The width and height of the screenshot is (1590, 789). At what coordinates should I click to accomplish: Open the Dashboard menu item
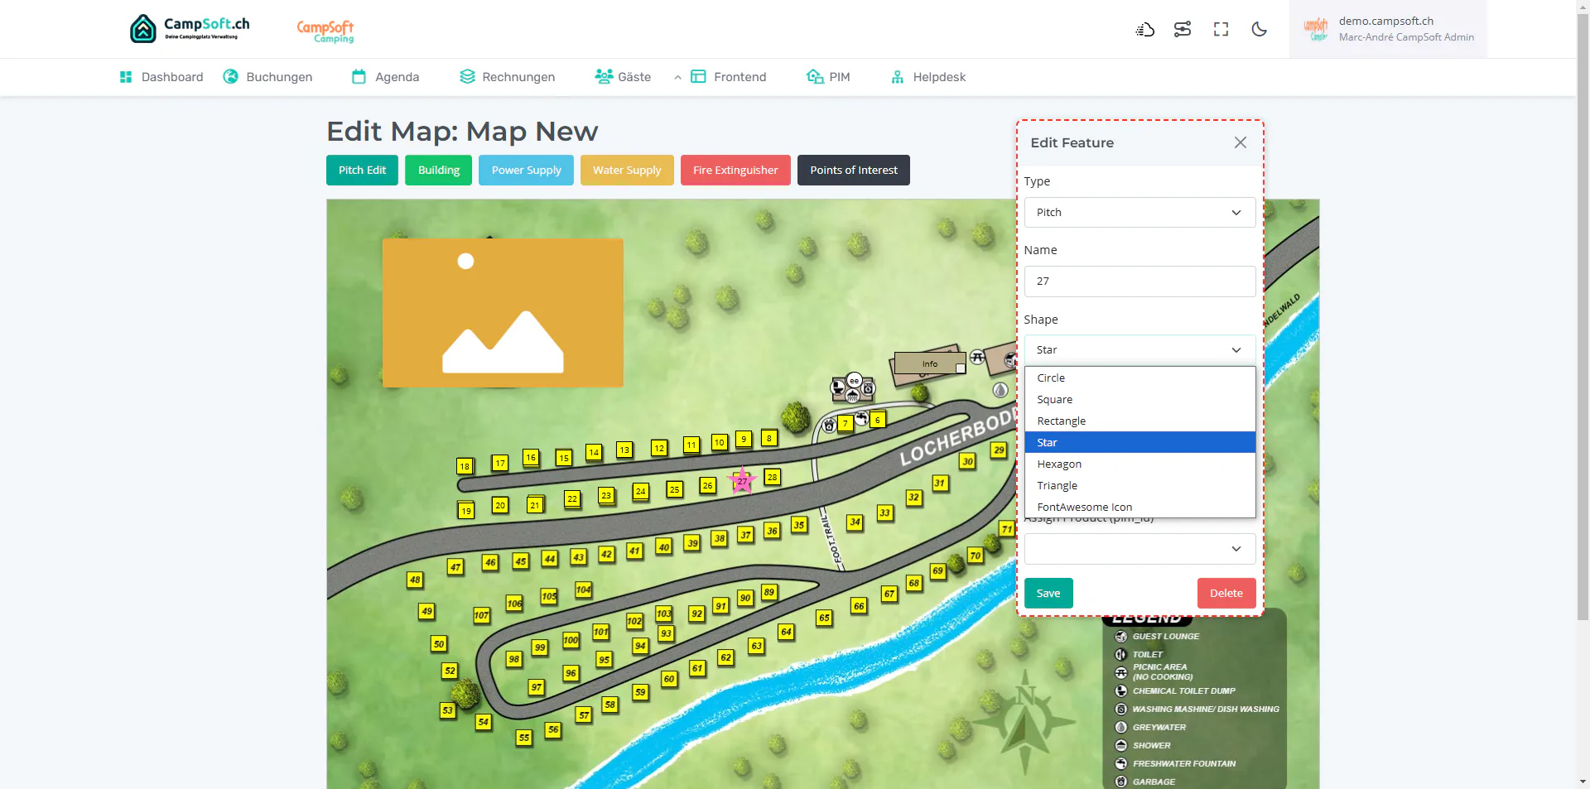(x=161, y=77)
